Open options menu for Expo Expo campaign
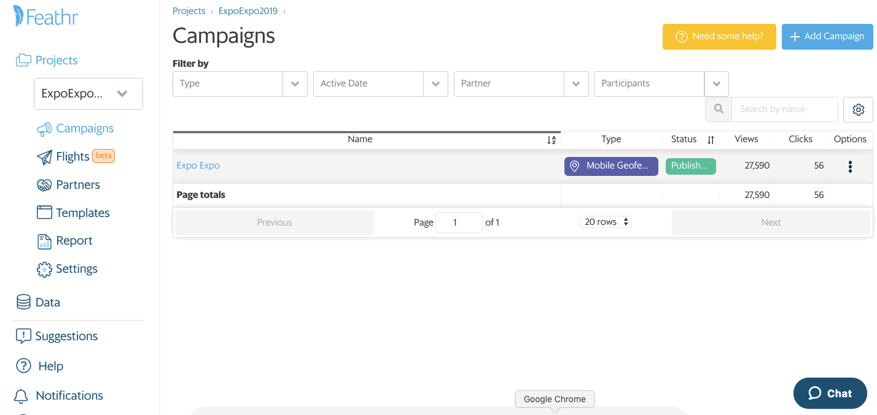 point(850,167)
